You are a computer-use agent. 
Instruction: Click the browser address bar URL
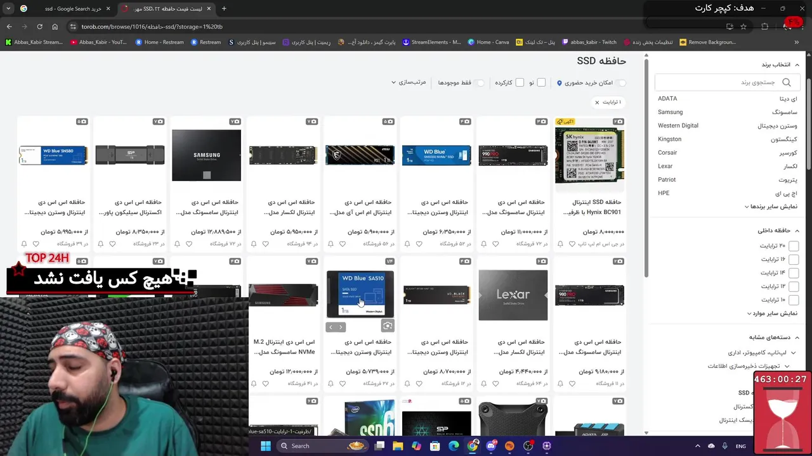152,27
